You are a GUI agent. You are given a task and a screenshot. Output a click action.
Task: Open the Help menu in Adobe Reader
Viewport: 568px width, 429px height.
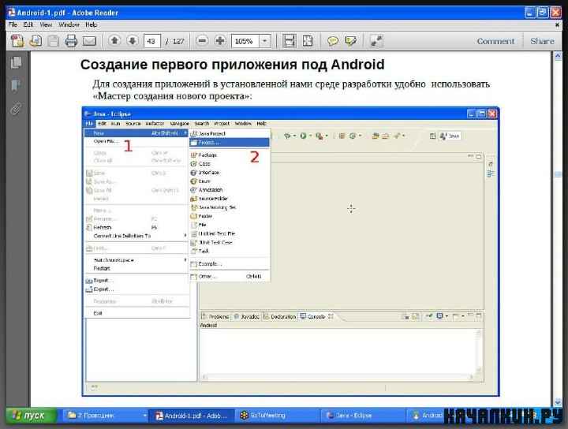[x=91, y=24]
